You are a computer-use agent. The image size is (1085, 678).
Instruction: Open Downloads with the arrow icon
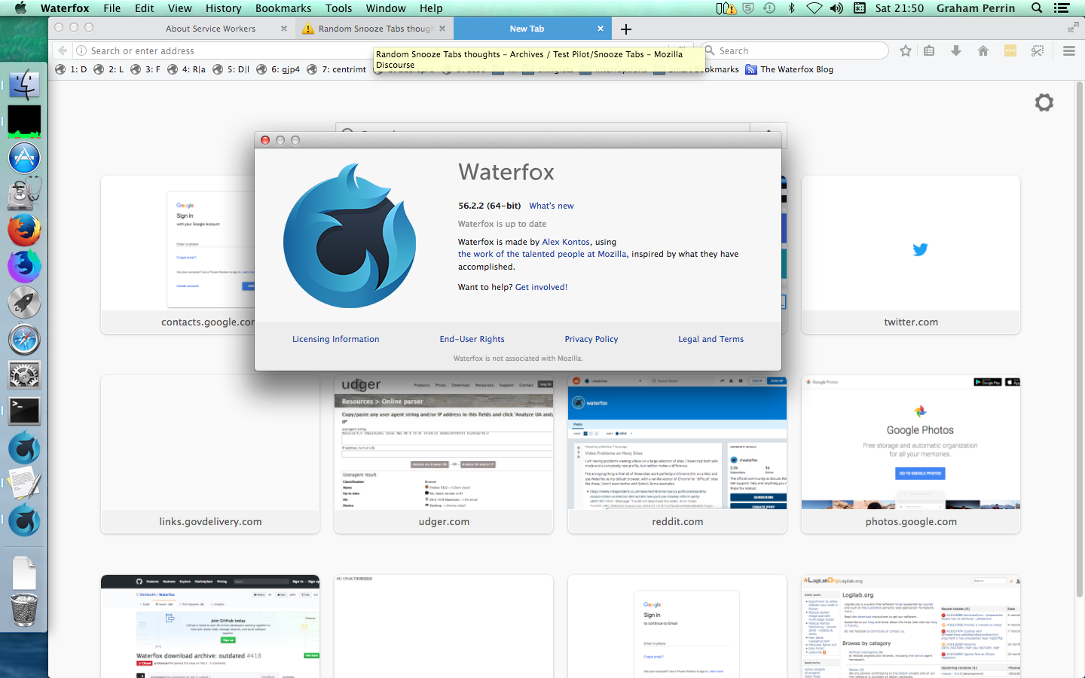(x=956, y=50)
